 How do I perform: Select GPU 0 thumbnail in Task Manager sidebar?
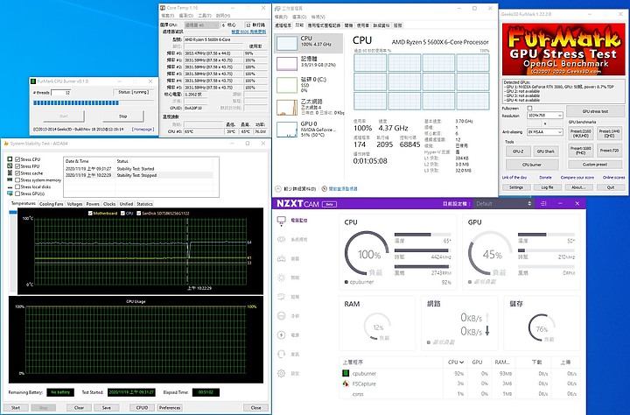pos(287,129)
